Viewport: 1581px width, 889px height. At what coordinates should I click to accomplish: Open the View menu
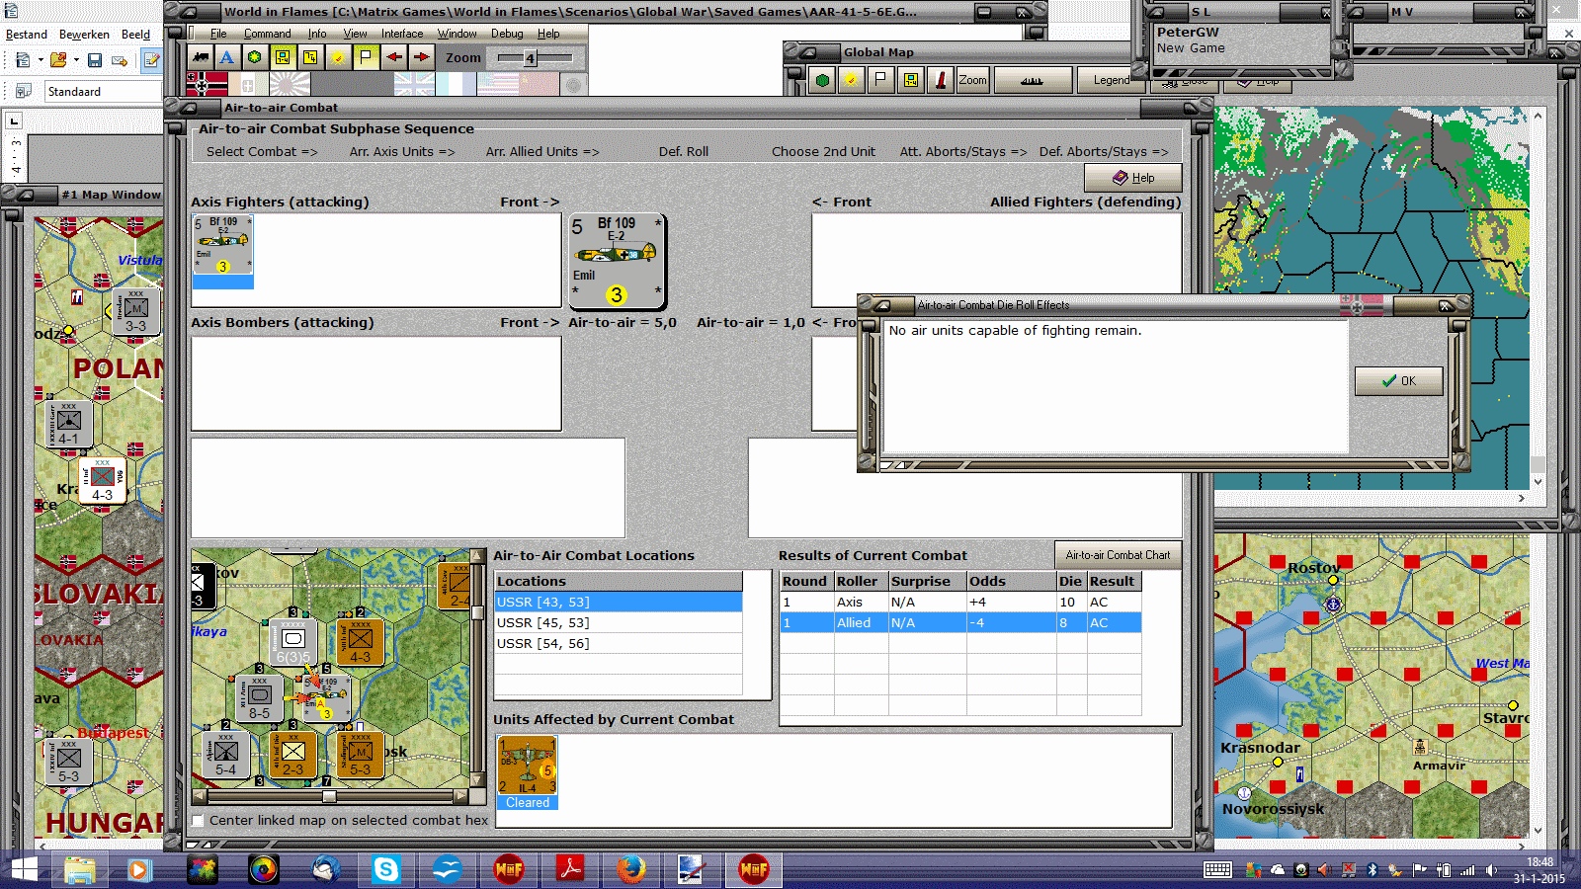[x=355, y=34]
